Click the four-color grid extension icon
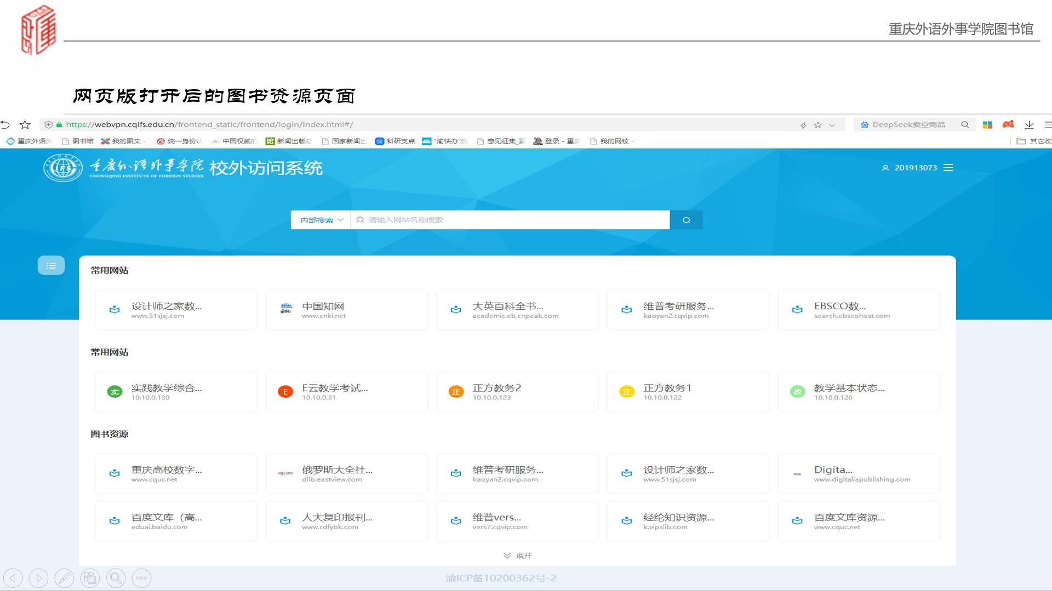This screenshot has height=591, width=1052. click(x=987, y=125)
